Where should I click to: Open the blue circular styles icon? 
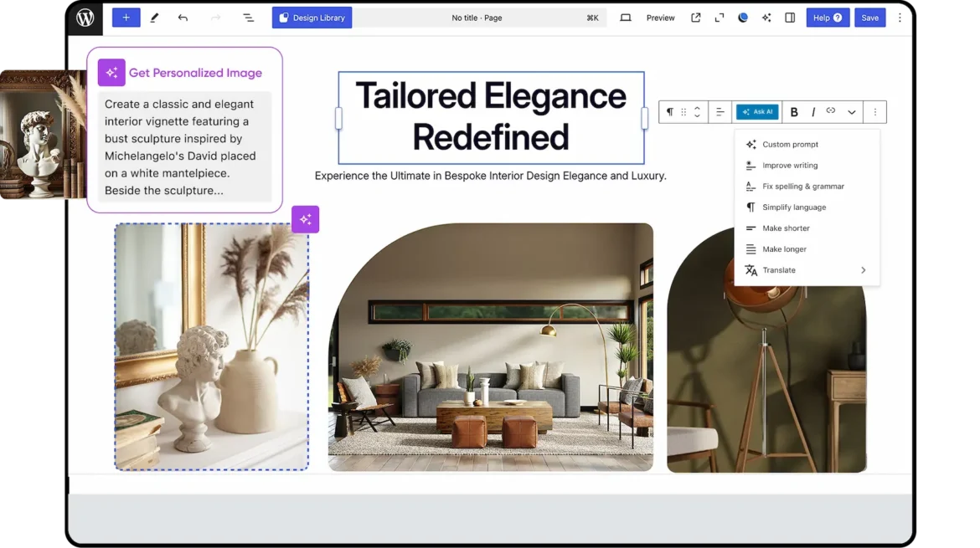[742, 18]
